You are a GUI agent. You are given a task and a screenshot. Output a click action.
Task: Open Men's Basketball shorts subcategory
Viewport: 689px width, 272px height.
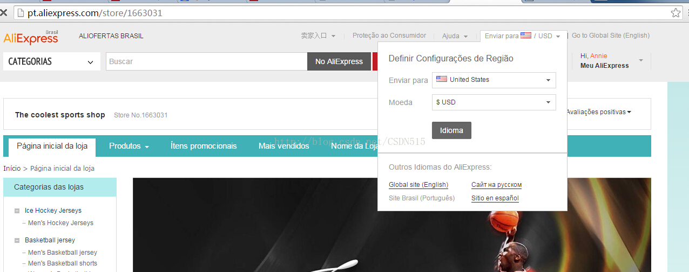tap(63, 263)
